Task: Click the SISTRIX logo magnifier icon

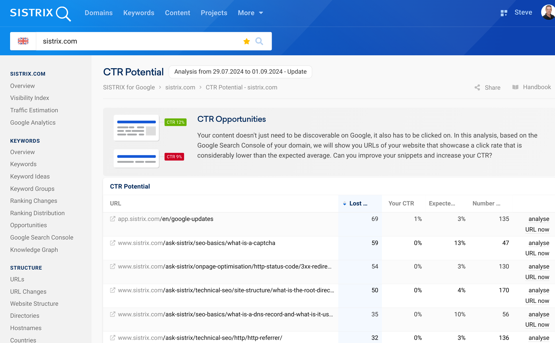Action: pos(63,14)
